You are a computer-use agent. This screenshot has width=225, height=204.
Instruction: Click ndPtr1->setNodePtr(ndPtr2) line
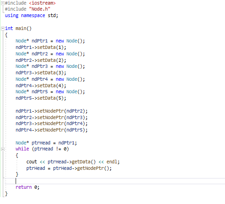pyautogui.click(x=51, y=111)
